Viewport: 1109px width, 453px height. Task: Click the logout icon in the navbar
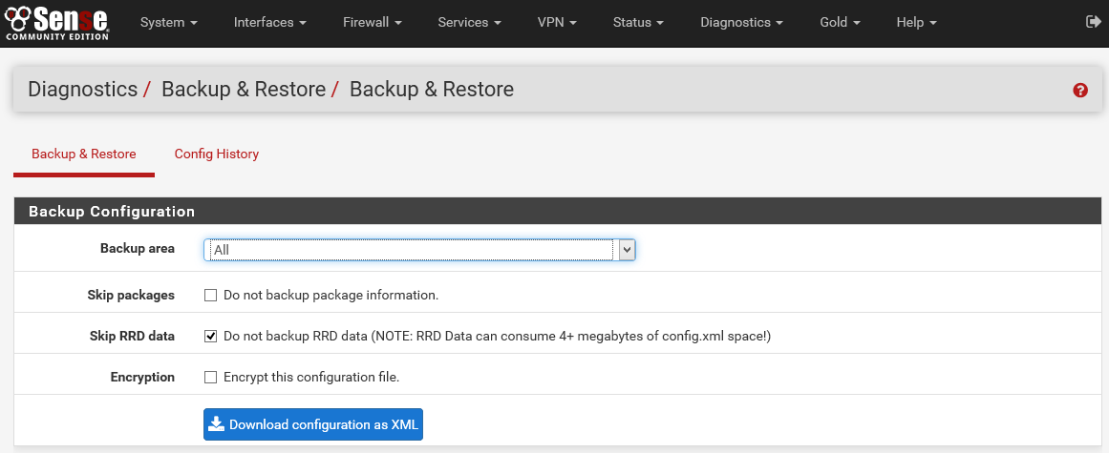click(1094, 22)
